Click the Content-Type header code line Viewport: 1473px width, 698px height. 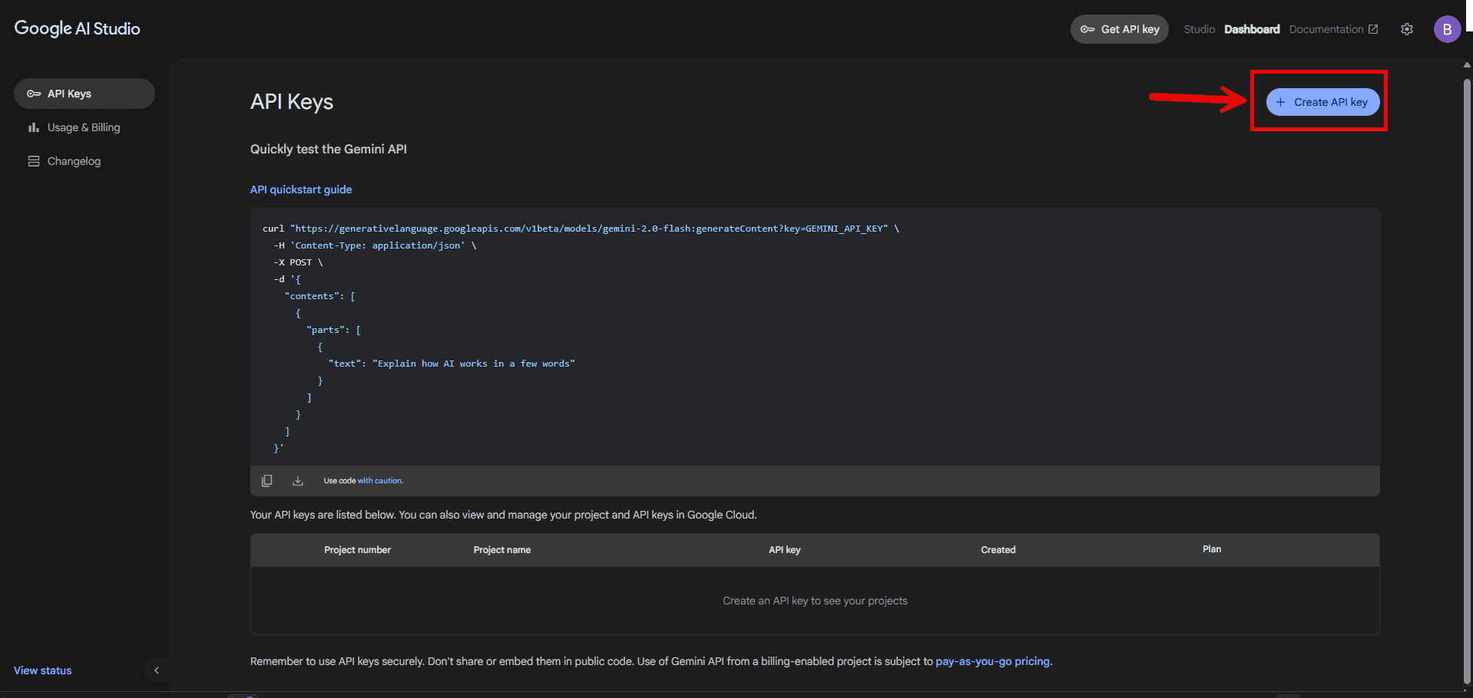click(x=375, y=245)
